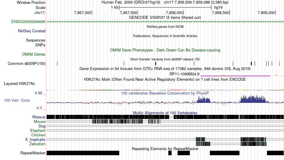
Task: Open the RefSeq Curated track label
Action: point(32,31)
